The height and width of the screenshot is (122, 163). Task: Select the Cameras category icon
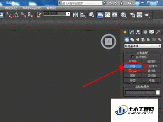143,40
